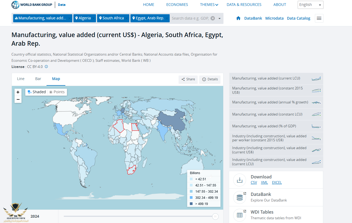Open the Details button
352x223 pixels.
[210, 79]
